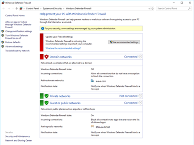Open the address bar history dropdown
The height and width of the screenshot is (145, 194).
pyautogui.click(x=149, y=9)
